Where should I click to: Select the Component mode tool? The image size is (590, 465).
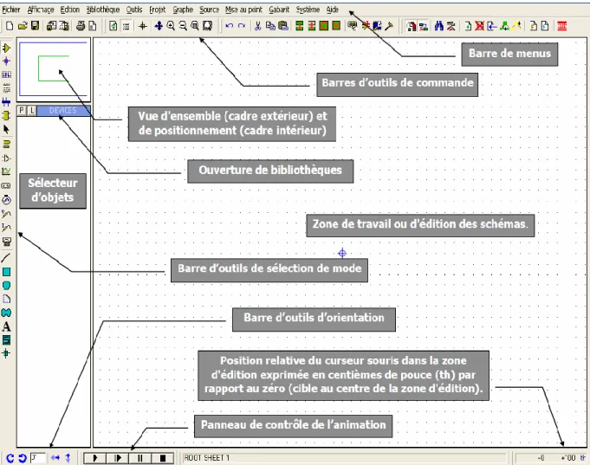tap(6, 48)
